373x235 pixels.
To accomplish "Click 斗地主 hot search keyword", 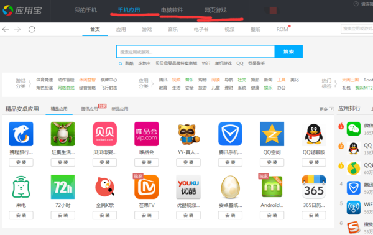I will coord(144,63).
